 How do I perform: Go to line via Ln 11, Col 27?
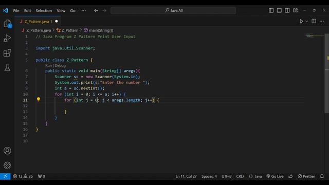(x=186, y=176)
